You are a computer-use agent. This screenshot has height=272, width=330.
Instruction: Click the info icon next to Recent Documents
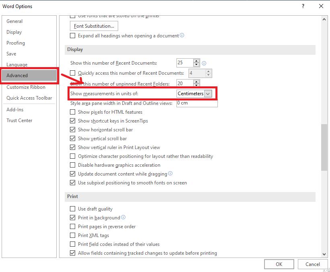coord(204,63)
